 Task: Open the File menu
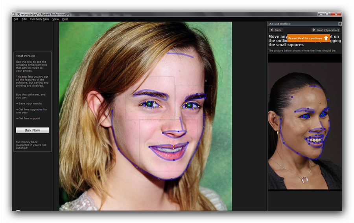16,19
